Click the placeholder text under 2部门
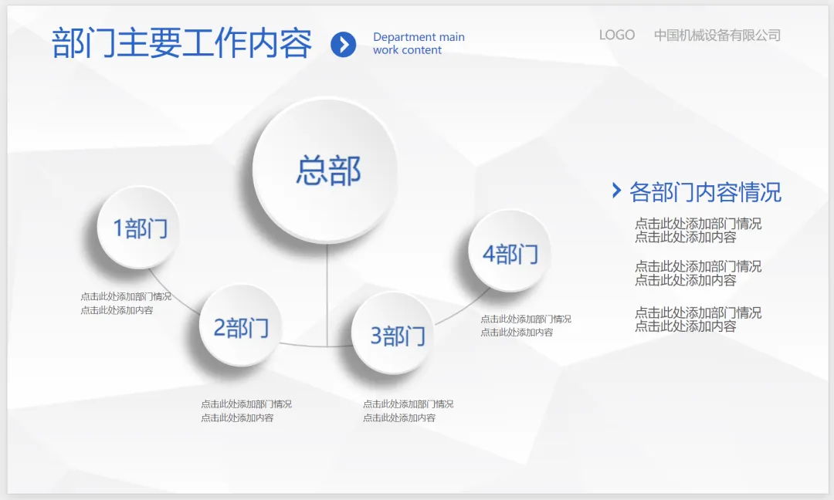 click(246, 410)
